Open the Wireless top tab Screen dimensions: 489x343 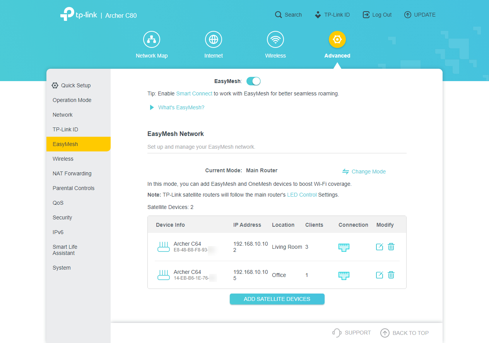click(x=275, y=45)
